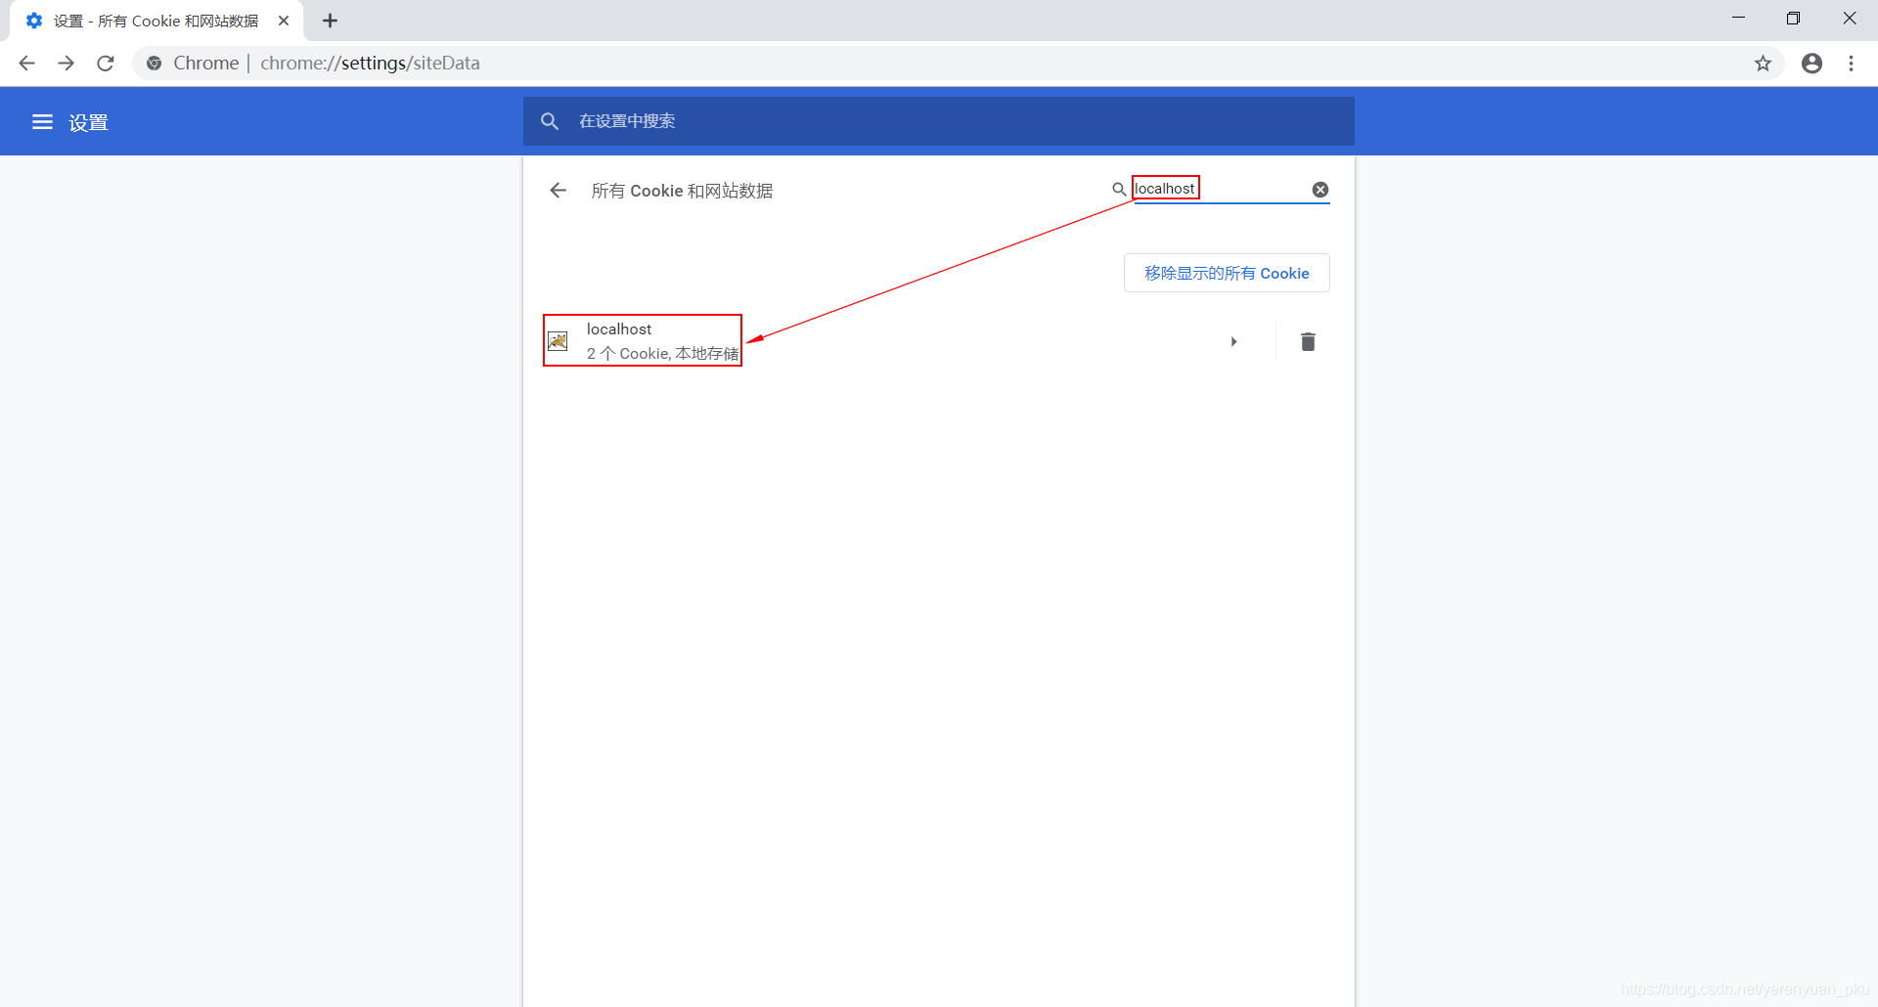
Task: Click the address bar URL chrome://settings/siteData
Action: 370,64
